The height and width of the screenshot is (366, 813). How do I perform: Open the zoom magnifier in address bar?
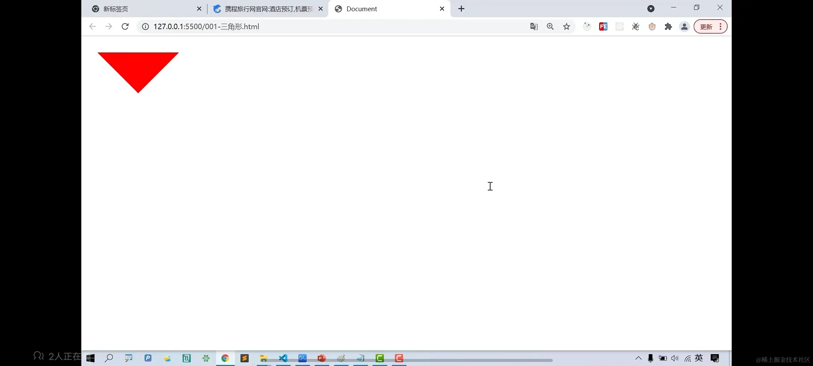pyautogui.click(x=550, y=26)
